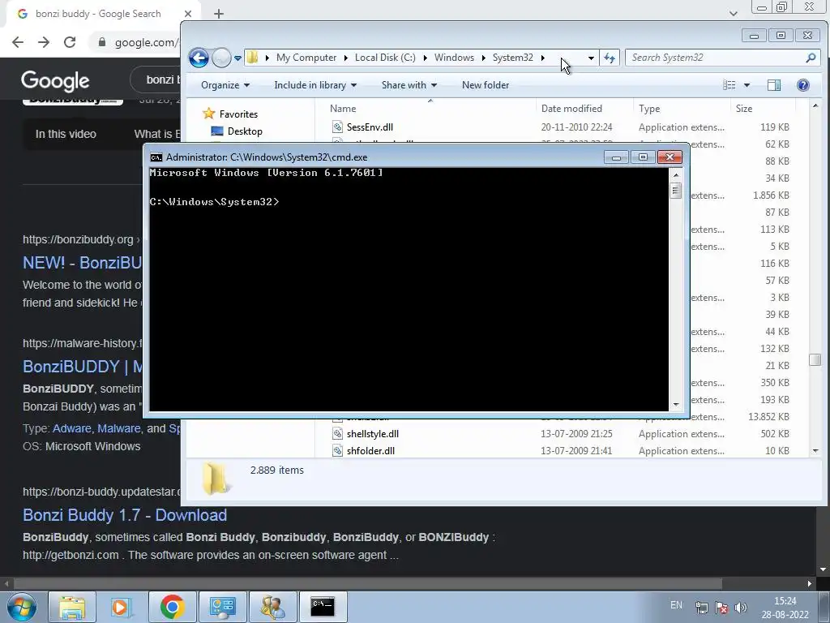Click the SessEnv.dll file icon

337,127
